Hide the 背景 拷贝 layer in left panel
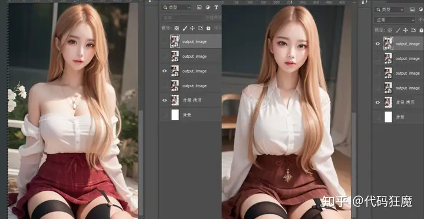Screen dimensions: 424x219 [x=164, y=100]
